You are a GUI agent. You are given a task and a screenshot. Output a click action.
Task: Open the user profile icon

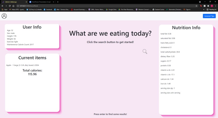coord(4,16)
